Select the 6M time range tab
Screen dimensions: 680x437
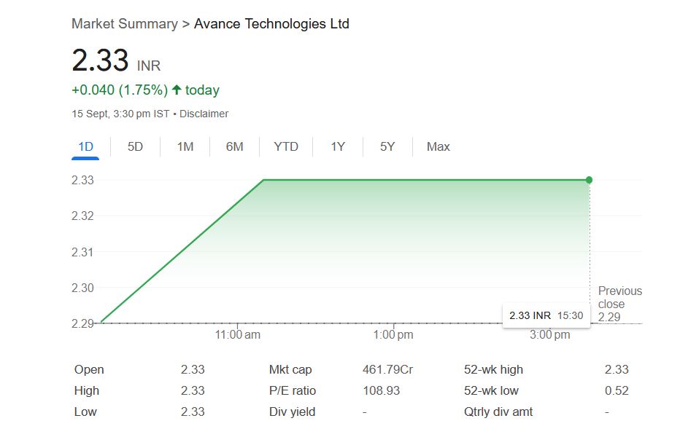click(x=234, y=146)
